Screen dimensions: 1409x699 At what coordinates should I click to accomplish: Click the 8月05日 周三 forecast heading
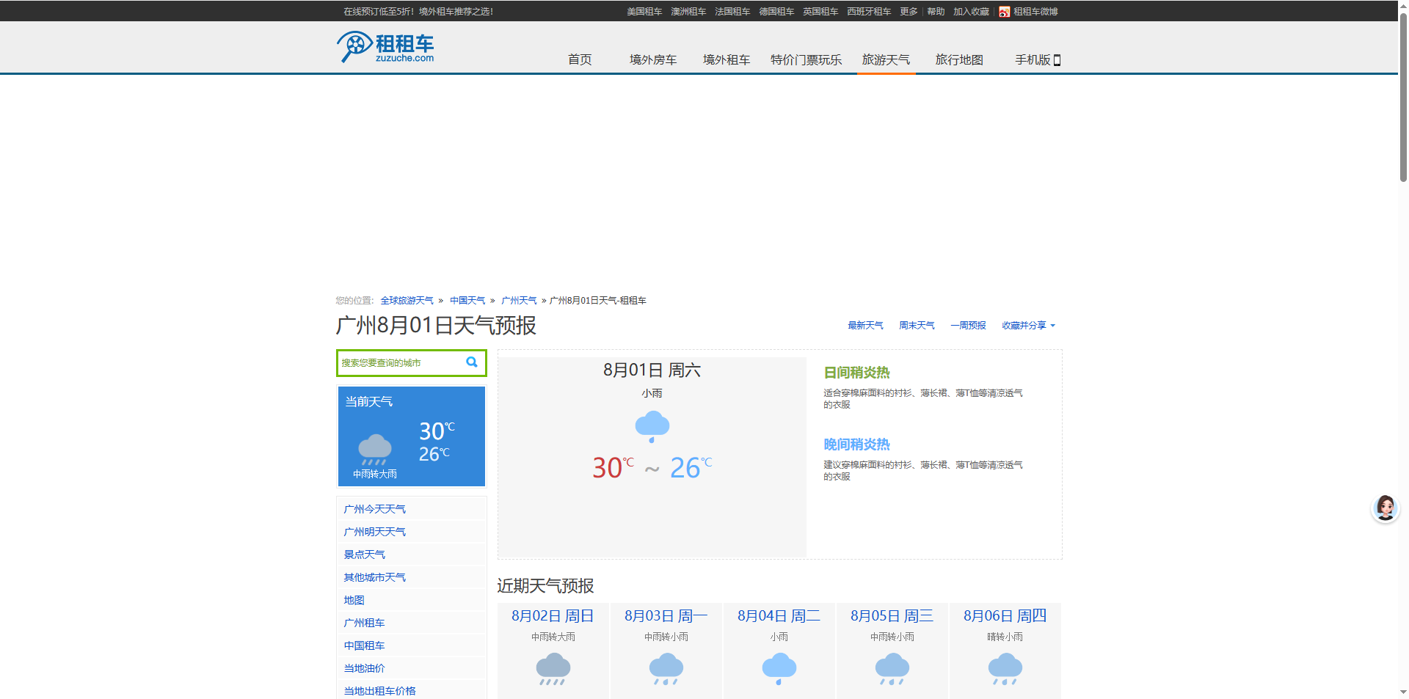892,616
